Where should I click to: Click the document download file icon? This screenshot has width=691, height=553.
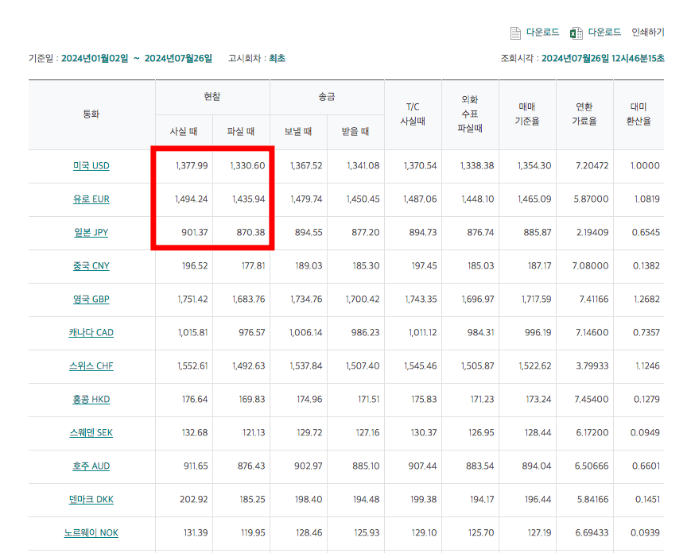pos(515,33)
